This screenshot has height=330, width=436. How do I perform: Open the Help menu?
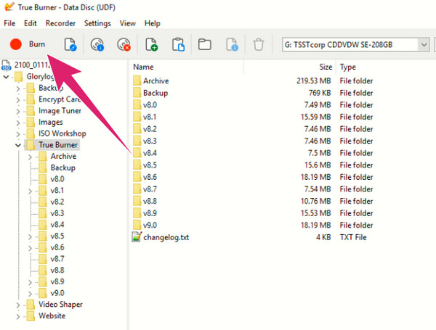[x=152, y=23]
